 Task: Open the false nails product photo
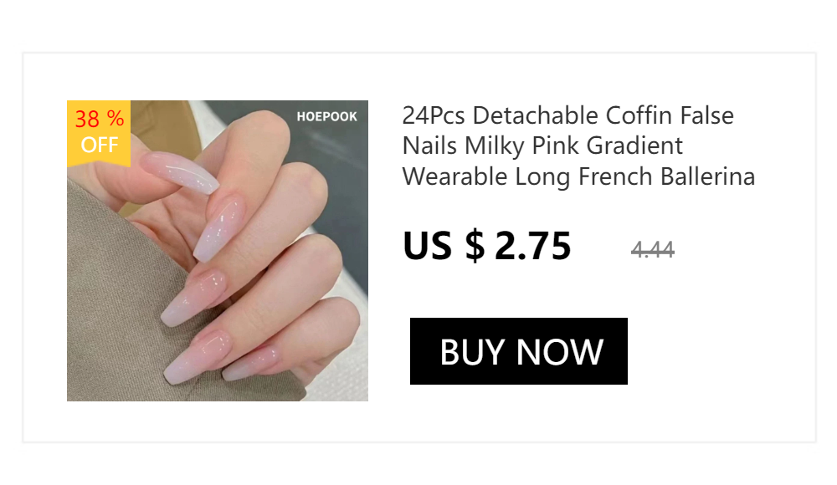[218, 251]
